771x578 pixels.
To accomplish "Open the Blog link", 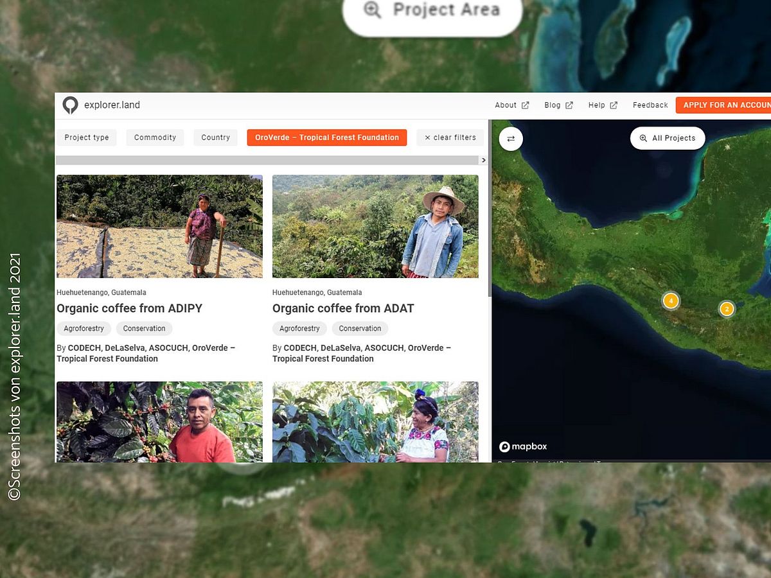I will click(553, 105).
